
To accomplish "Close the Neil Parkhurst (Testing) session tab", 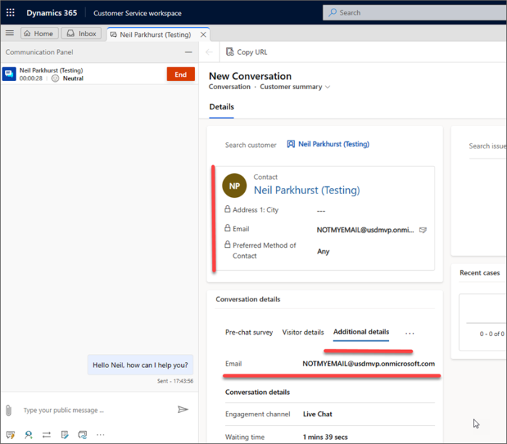I will (x=203, y=35).
